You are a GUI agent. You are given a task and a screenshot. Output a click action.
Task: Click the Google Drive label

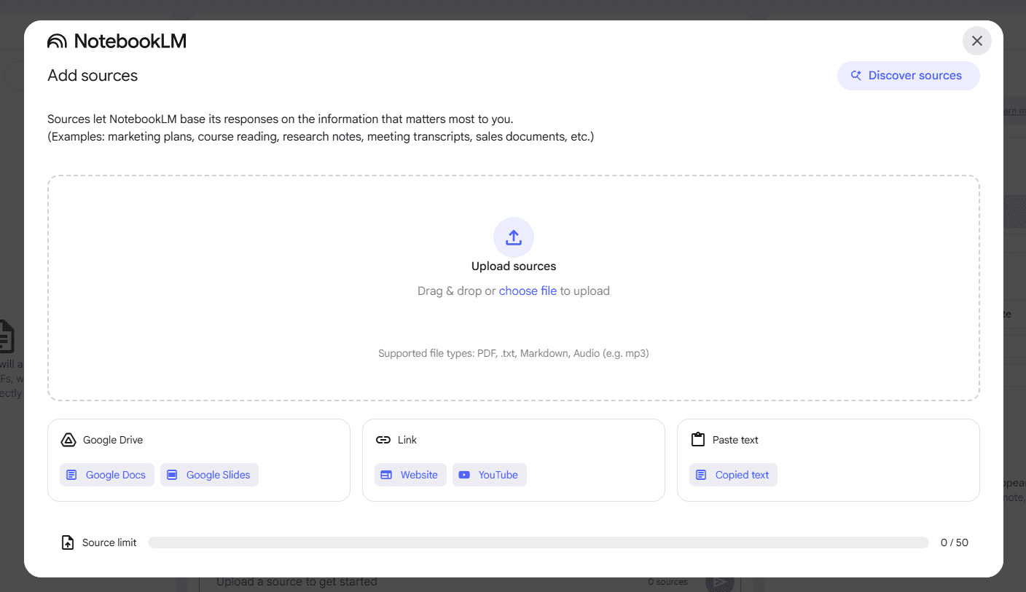[x=113, y=440]
